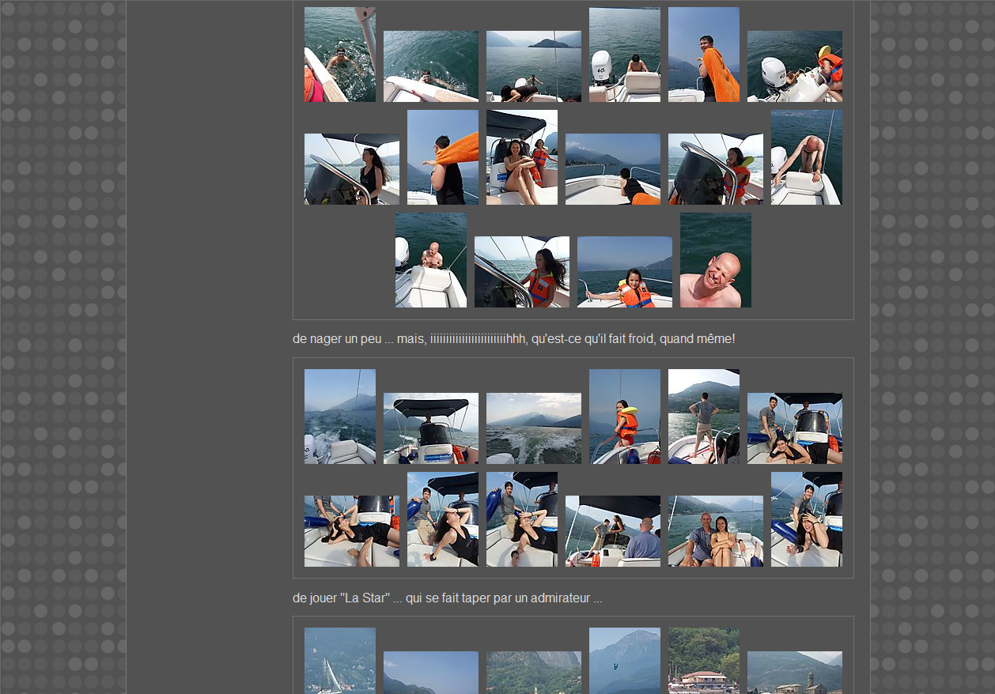Select the sailboat thumbnail in the bottom gallery
The image size is (995, 694).
point(339,661)
